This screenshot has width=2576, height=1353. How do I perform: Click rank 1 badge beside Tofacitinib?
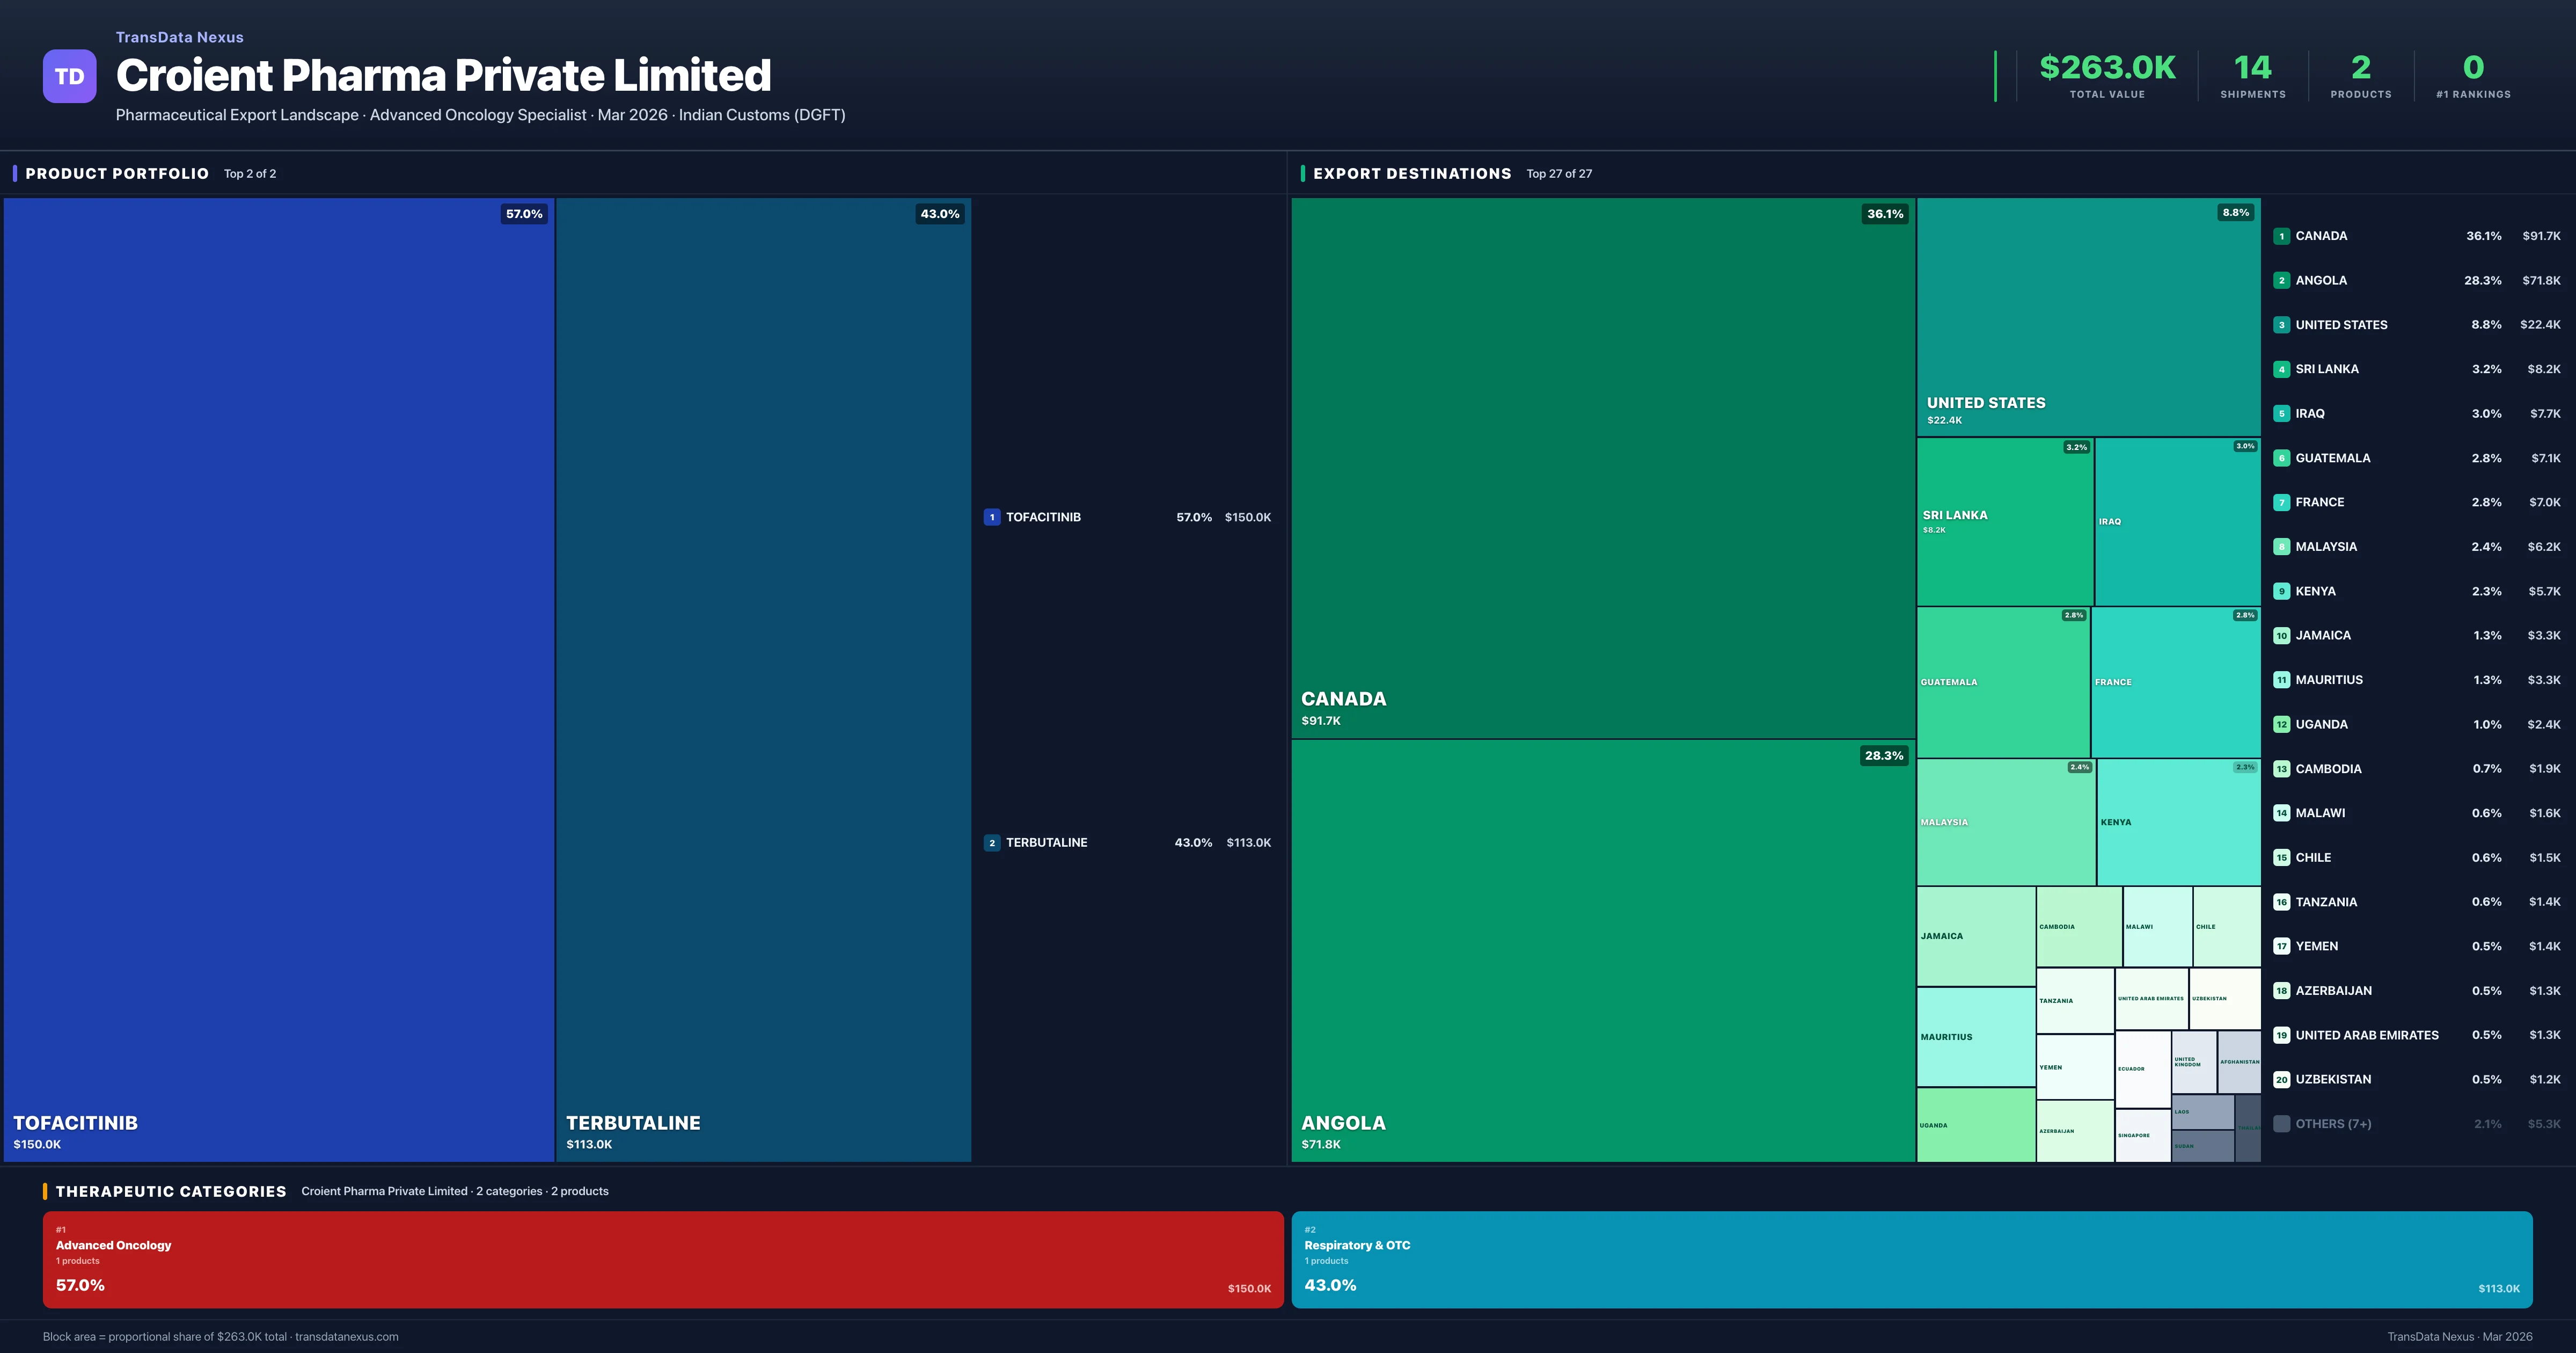click(x=991, y=518)
